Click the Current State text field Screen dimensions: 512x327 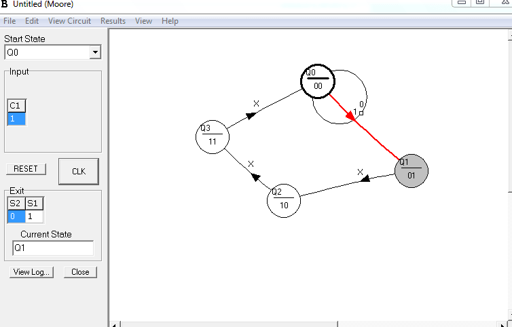[x=53, y=248]
